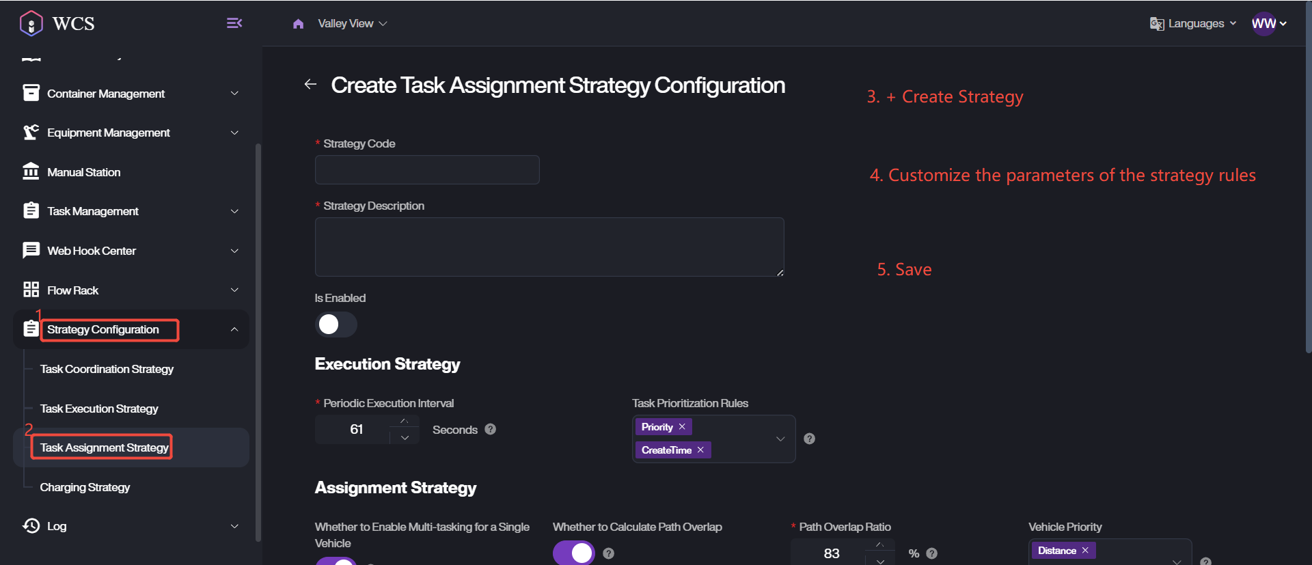1312x565 pixels.
Task: Open Task Execution Strategy menu item
Action: [99, 409]
